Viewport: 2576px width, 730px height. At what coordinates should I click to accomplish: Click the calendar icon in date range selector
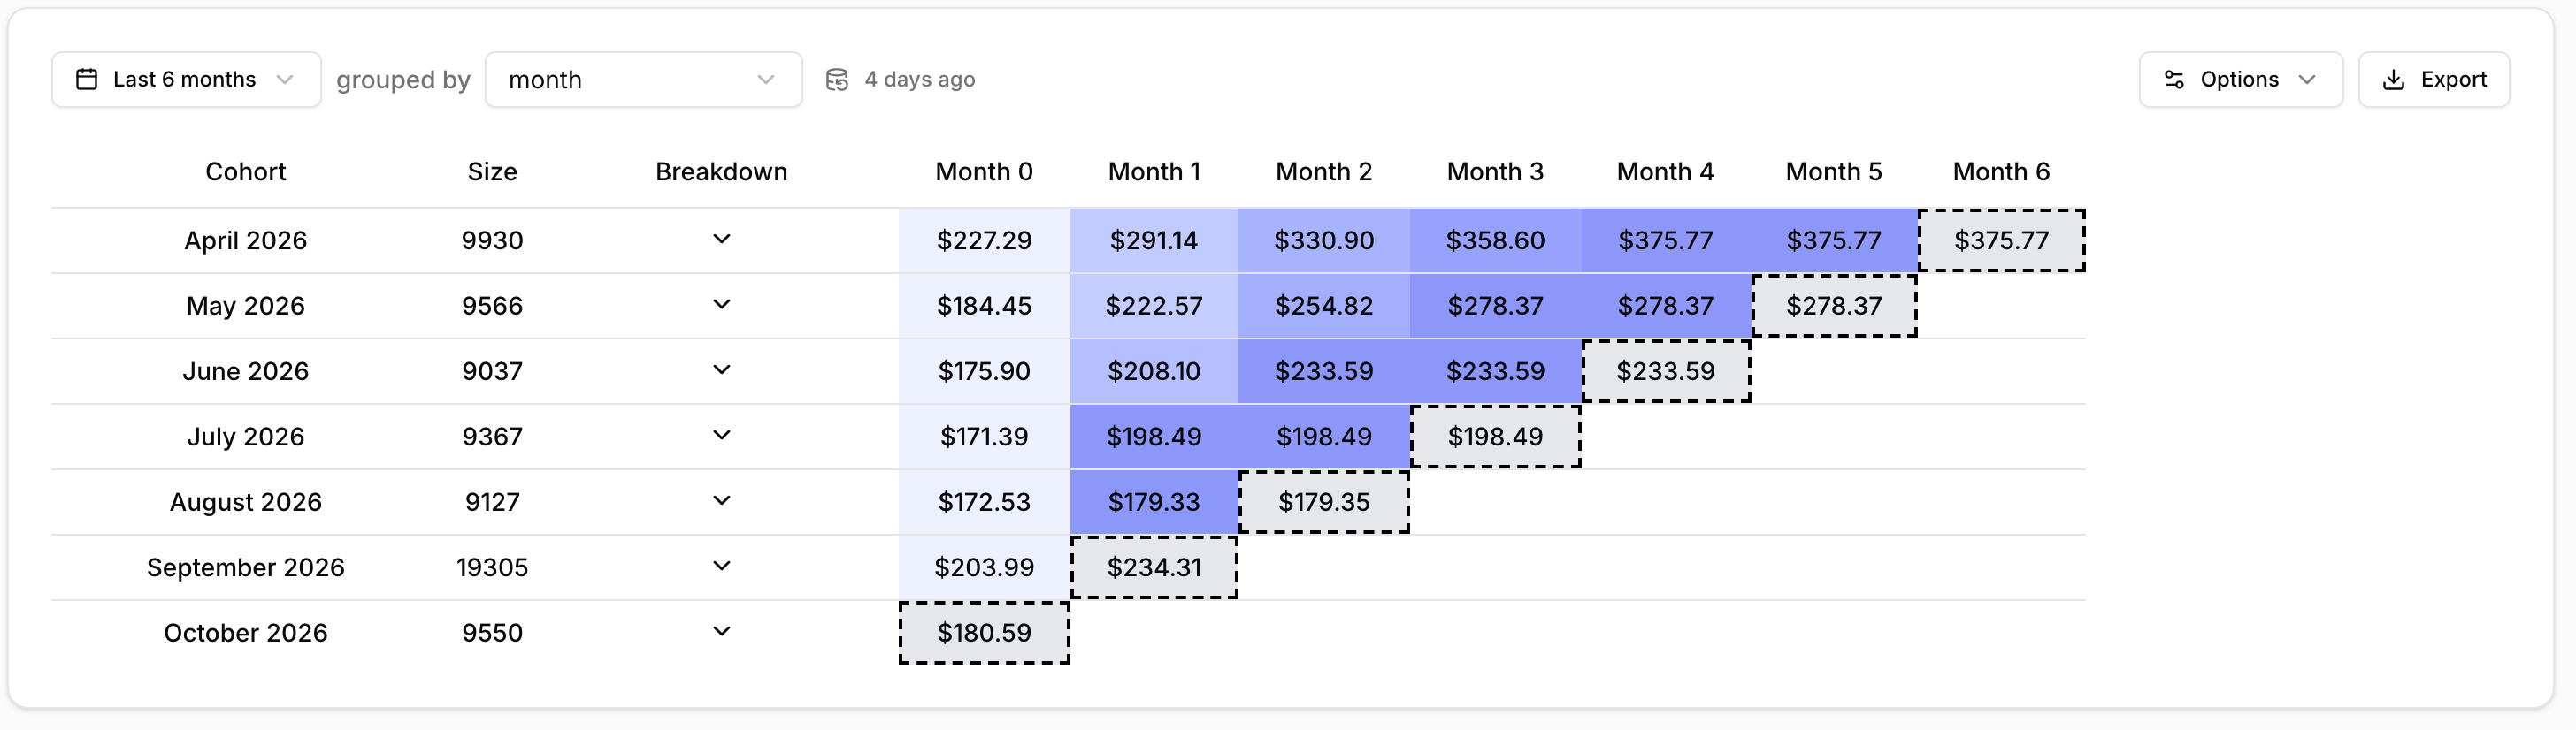pos(87,79)
